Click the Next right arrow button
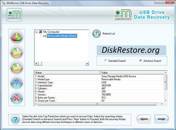This screenshot has height=130, width=176. (161, 119)
